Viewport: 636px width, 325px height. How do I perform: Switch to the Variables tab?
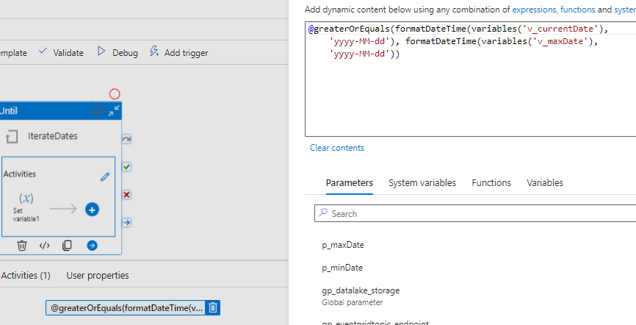[x=545, y=183]
